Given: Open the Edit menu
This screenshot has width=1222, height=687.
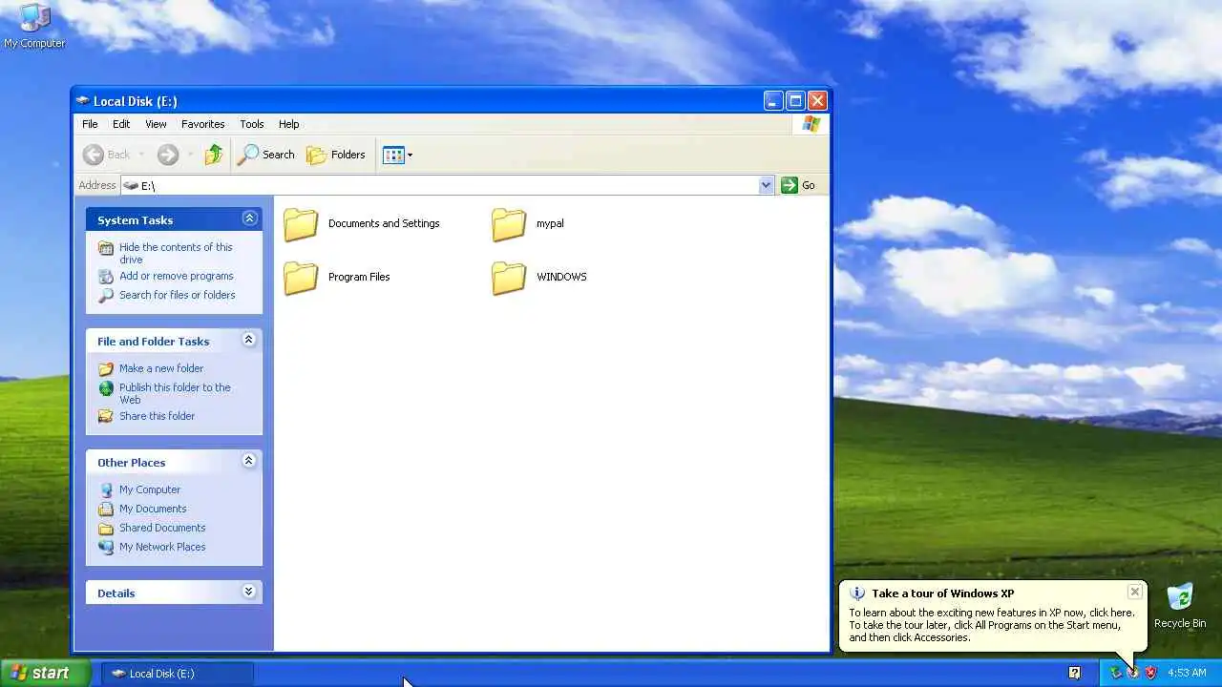Looking at the screenshot, I should click(x=121, y=124).
